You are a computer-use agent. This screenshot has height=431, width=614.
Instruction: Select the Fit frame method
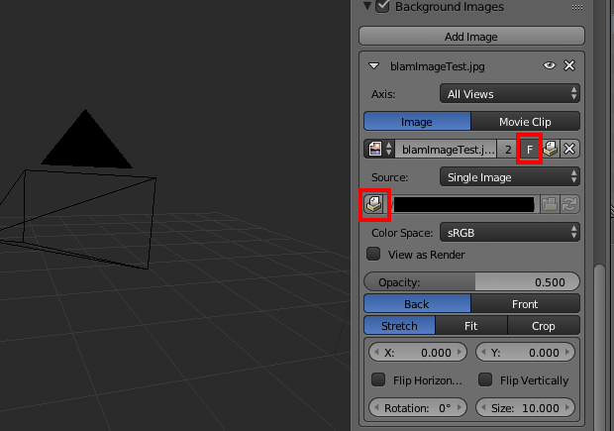pos(471,326)
